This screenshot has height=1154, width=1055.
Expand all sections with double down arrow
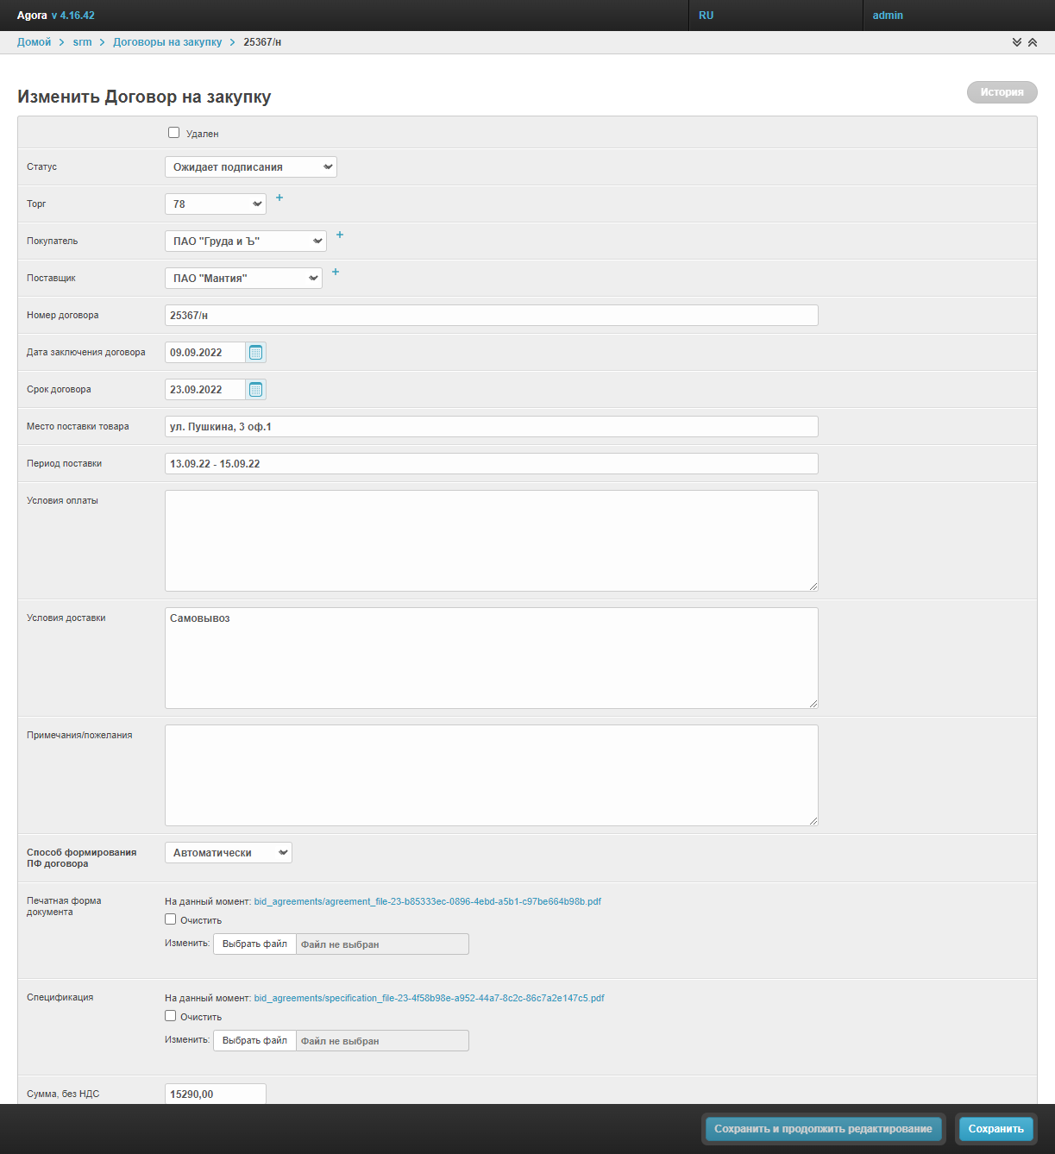click(1017, 42)
